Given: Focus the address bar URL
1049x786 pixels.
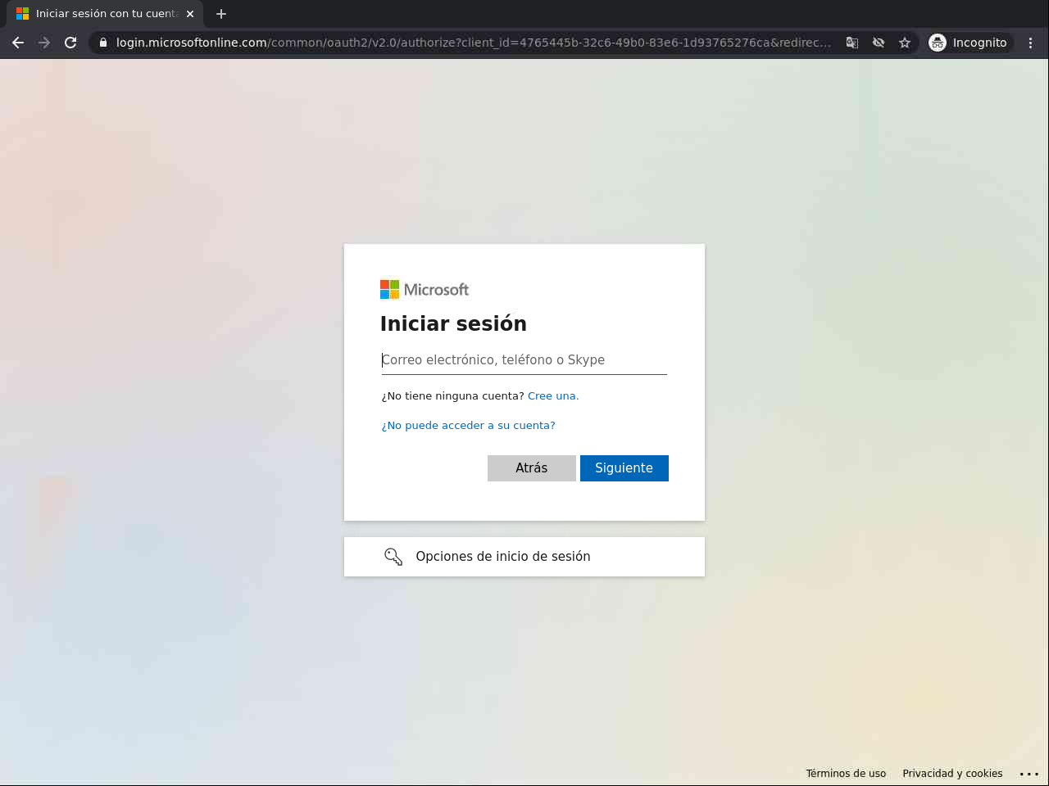Looking at the screenshot, I should (473, 43).
